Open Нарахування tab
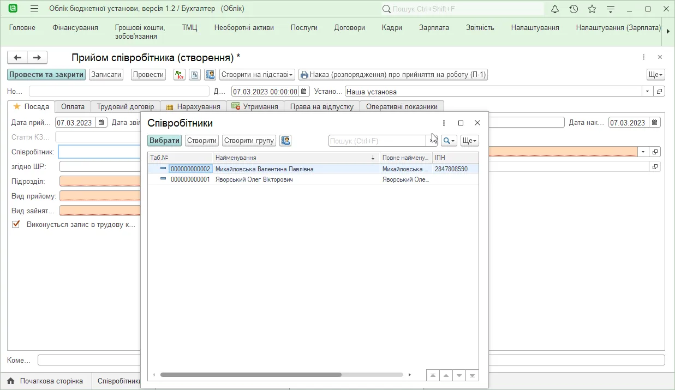Image resolution: width=675 pixels, height=390 pixels. coord(193,107)
